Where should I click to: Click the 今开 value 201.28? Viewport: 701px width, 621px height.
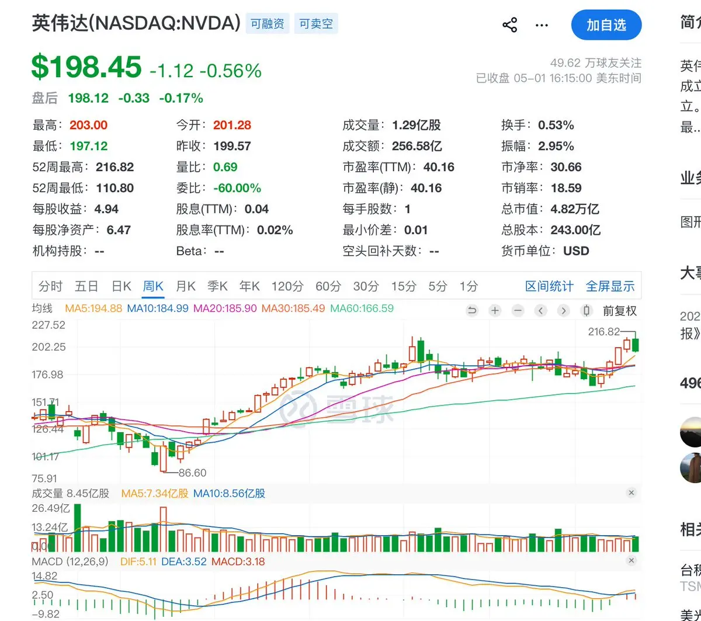(x=232, y=125)
